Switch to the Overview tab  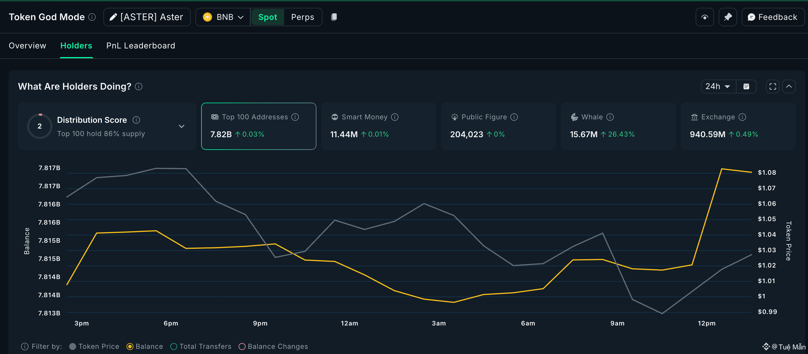27,46
